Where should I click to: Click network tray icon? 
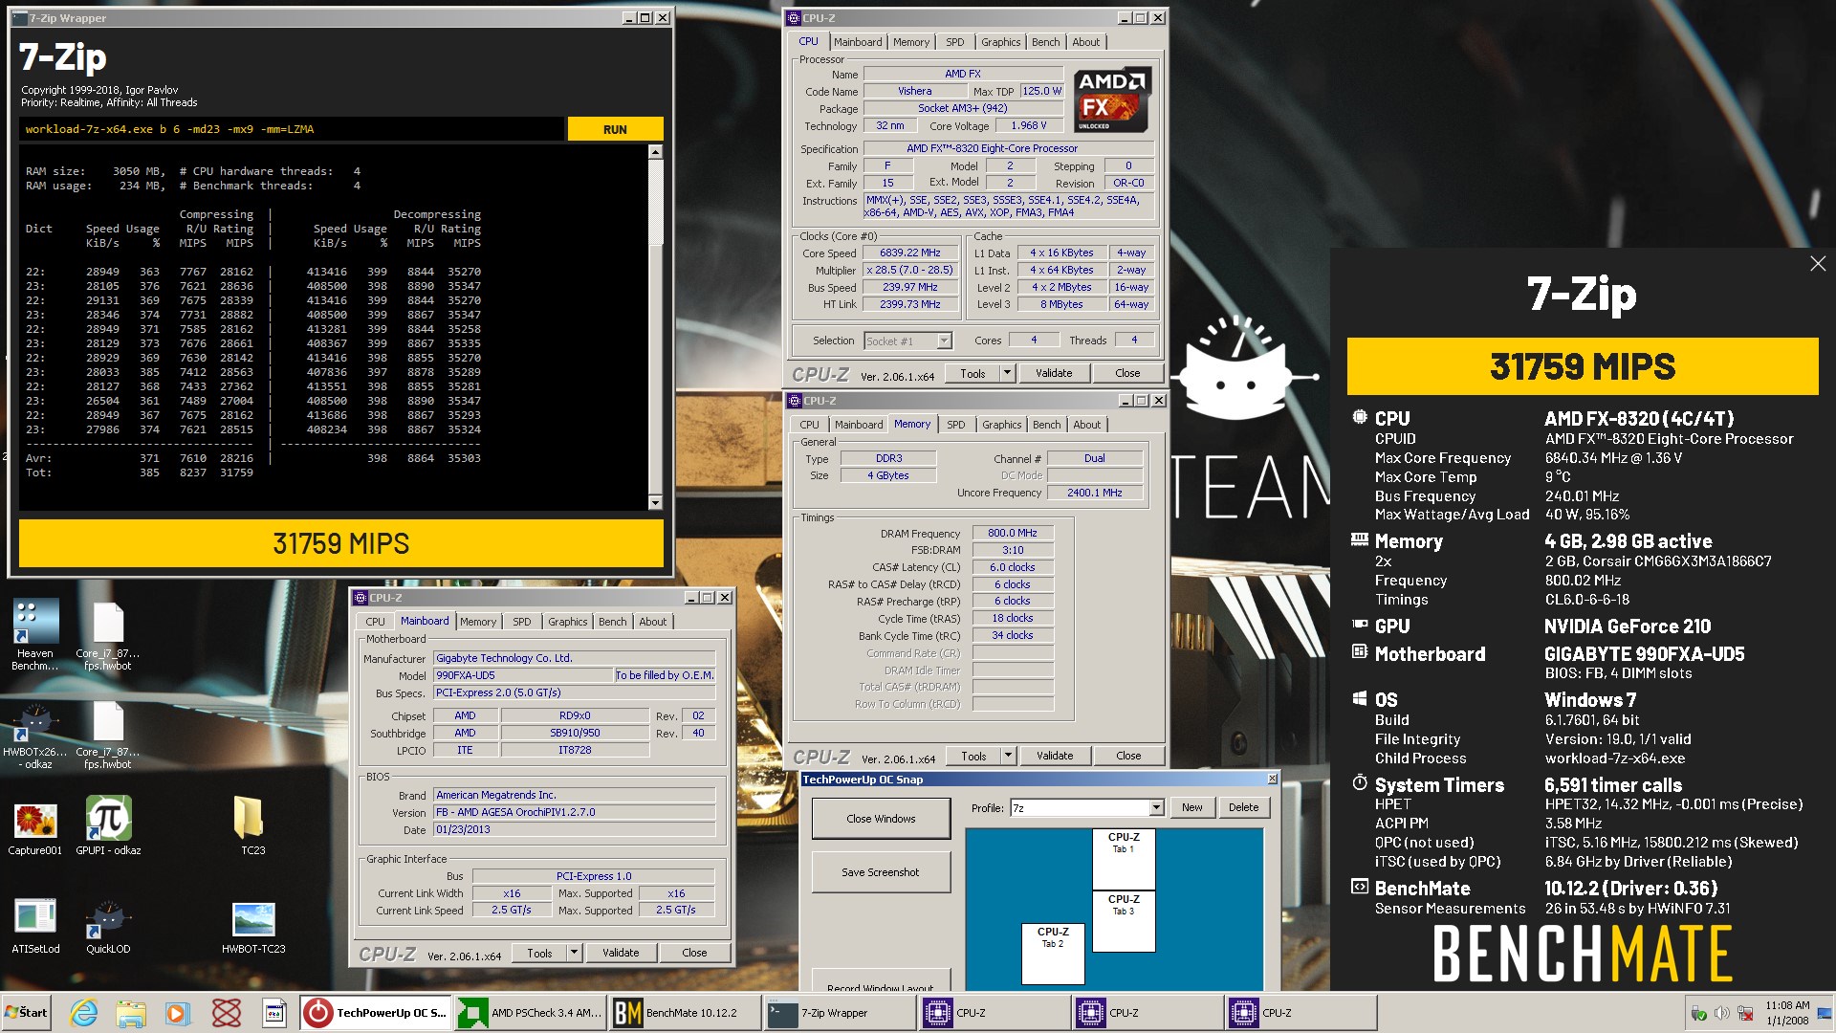pyautogui.click(x=1745, y=1013)
